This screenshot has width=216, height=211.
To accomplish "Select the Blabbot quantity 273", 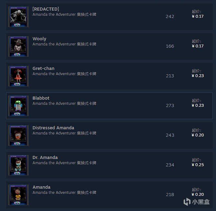I will (170, 106).
